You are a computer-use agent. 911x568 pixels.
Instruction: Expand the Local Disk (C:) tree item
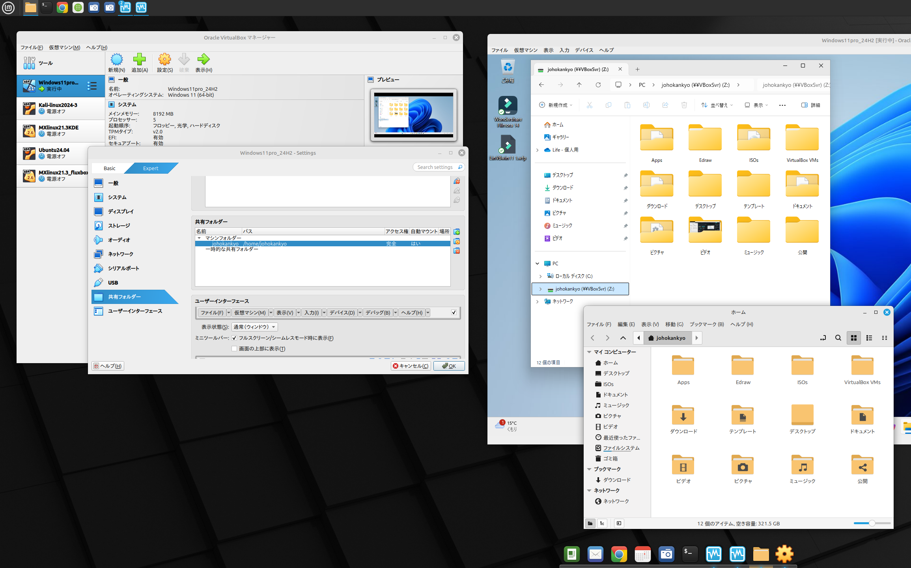point(540,276)
